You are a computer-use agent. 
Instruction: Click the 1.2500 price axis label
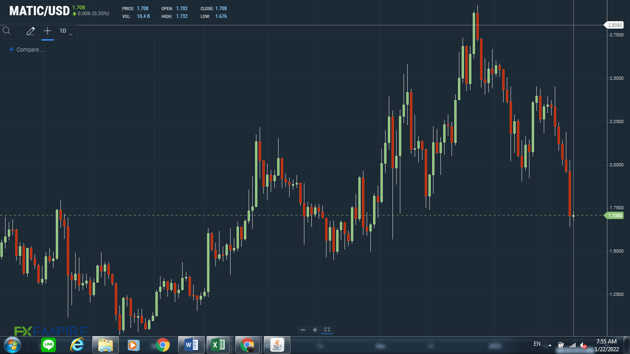[x=616, y=295]
